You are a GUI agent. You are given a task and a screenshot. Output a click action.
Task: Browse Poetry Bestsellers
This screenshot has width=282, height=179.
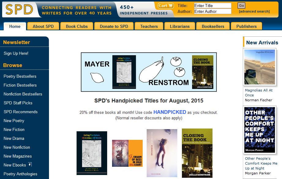(x=20, y=76)
